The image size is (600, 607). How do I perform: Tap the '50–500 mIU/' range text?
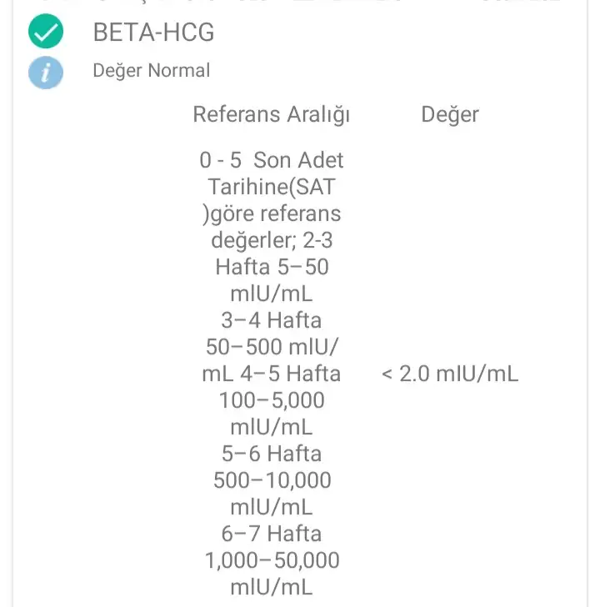(x=272, y=347)
